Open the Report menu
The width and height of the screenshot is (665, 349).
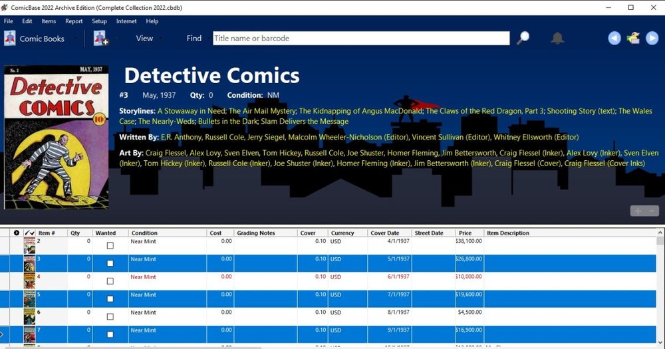click(x=74, y=21)
